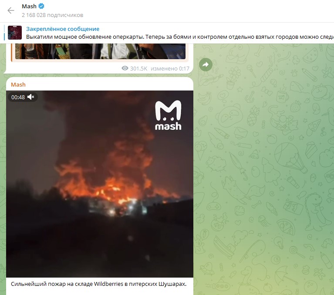The image size is (334, 295).
Task: Click the pinned message vertical bar indicator
Action: pyautogui.click(x=4, y=33)
